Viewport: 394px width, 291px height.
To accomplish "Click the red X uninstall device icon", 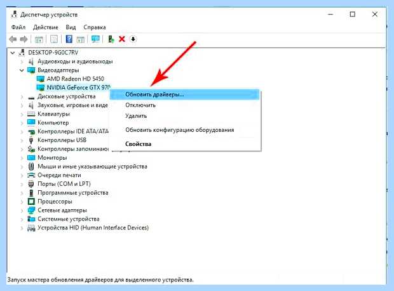I will pos(122,39).
